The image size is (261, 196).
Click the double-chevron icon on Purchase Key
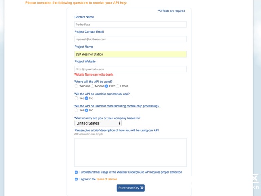pos(142,188)
